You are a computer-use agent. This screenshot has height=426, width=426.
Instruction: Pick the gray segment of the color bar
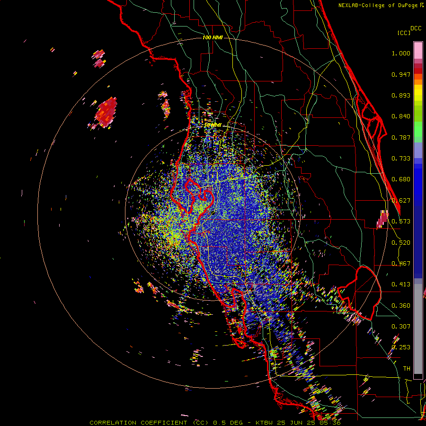(418, 329)
